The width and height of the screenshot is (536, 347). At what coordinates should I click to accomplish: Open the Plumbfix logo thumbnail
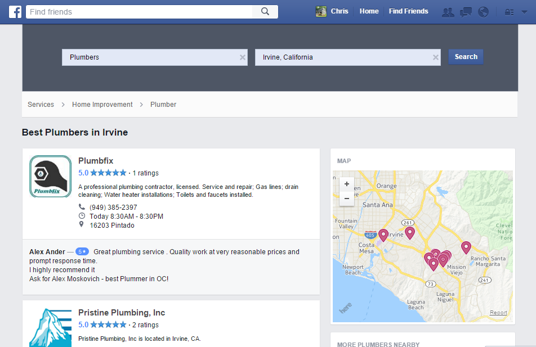coord(50,176)
